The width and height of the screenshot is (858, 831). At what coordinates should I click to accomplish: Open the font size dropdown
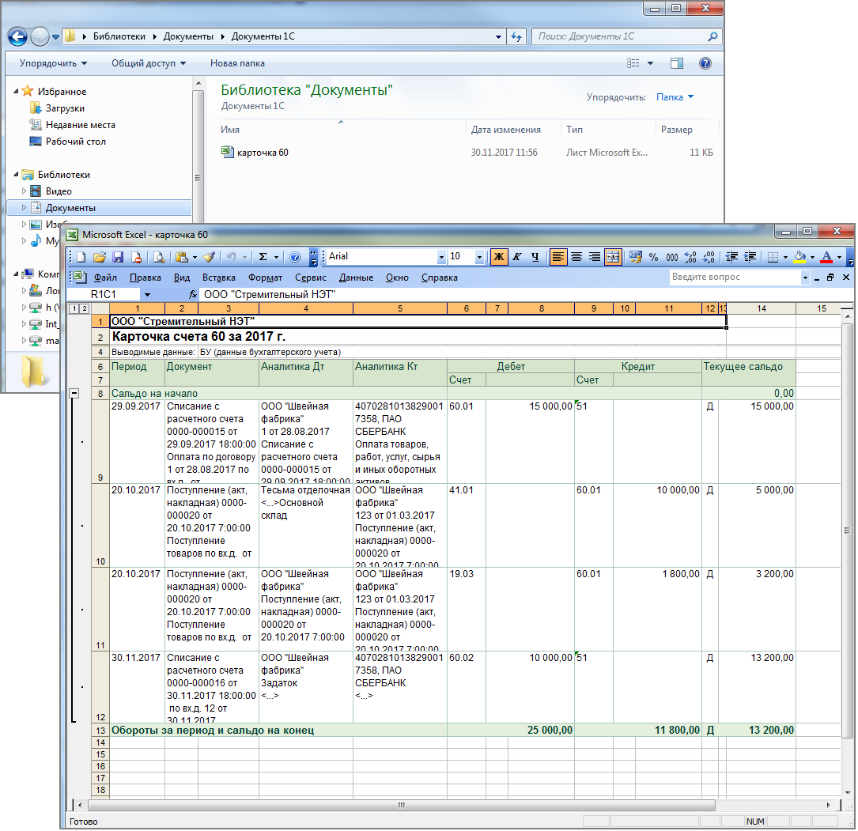click(x=479, y=257)
